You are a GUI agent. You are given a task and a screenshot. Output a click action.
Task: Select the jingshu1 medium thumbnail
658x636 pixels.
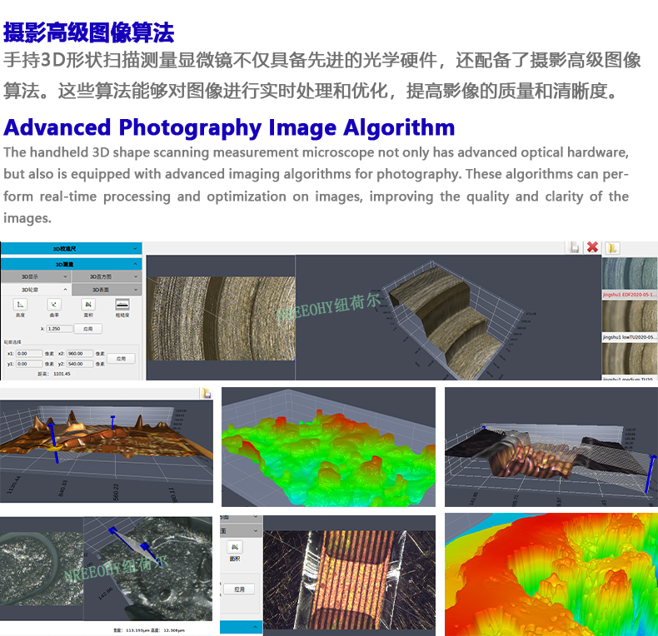[x=630, y=359]
